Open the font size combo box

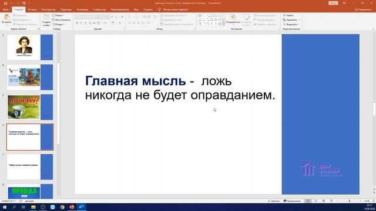pyautogui.click(x=105, y=17)
